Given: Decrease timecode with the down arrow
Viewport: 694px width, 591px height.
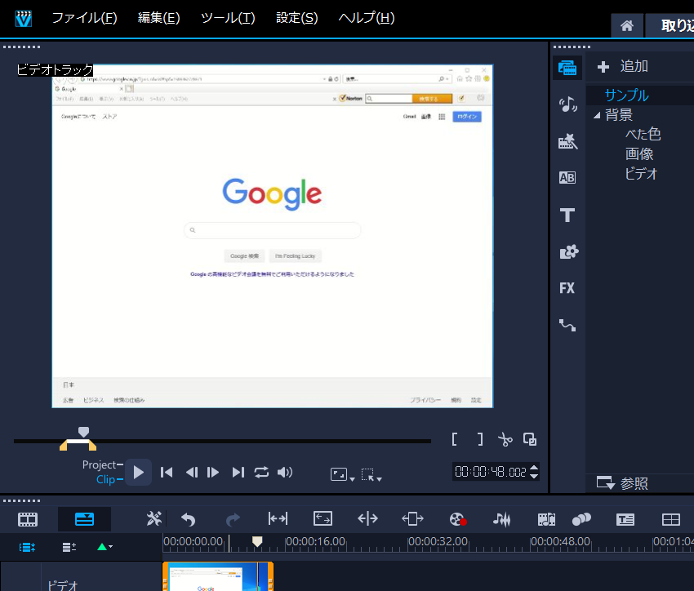Looking at the screenshot, I should tap(534, 476).
